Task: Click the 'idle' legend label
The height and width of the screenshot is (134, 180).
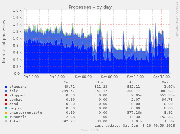Action: (x=14, y=91)
